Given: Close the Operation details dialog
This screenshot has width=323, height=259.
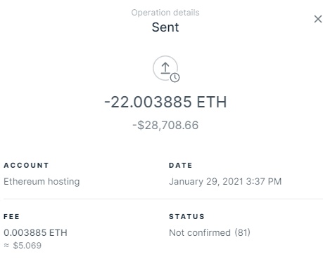Looking at the screenshot, I should coord(318,19).
